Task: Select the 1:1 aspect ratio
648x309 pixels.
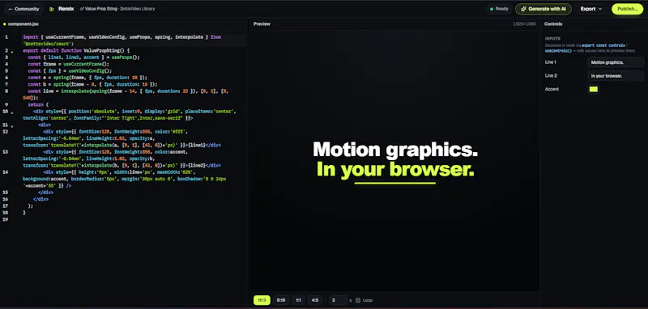Action: 298,300
